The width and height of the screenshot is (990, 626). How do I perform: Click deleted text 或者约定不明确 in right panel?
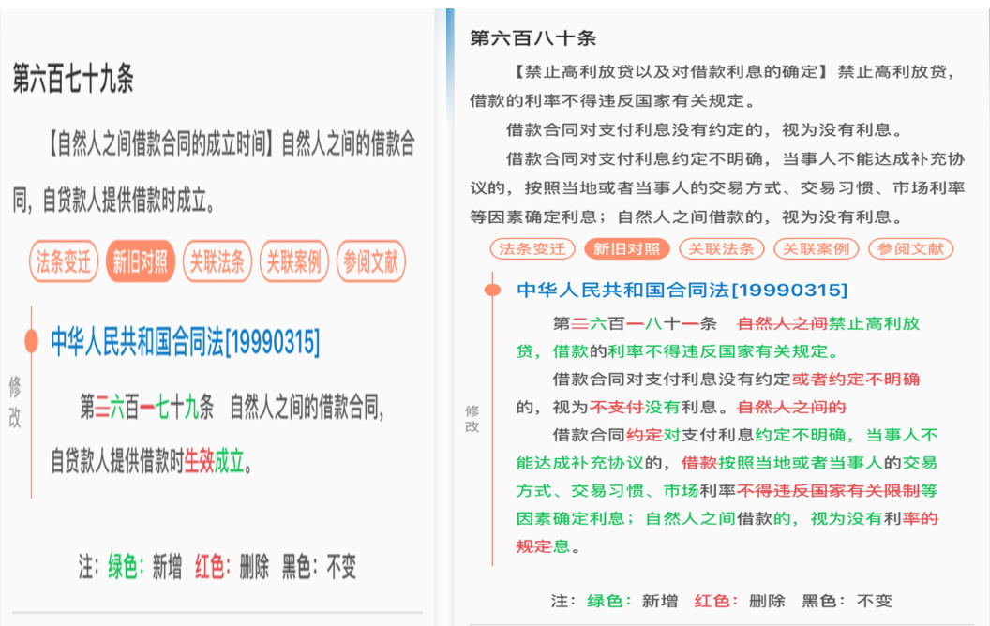pos(856,380)
